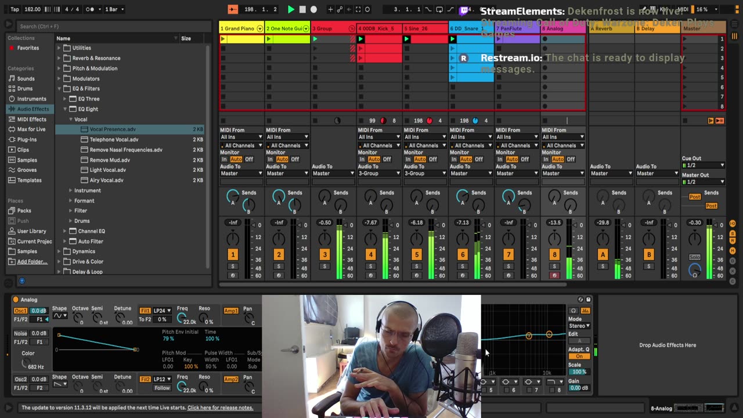Open the Instruments category
The height and width of the screenshot is (418, 743).
coord(31,99)
